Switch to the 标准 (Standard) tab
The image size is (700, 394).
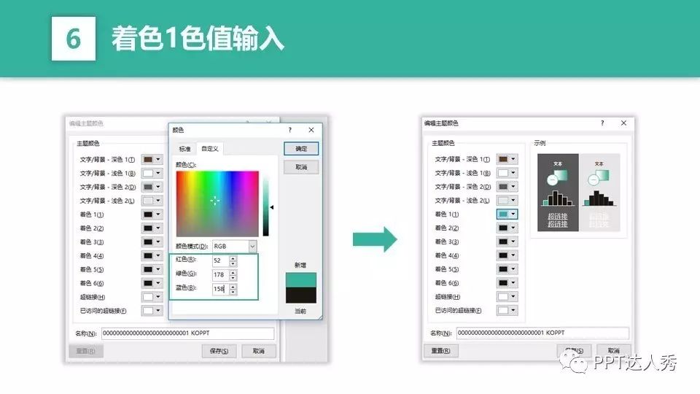tap(185, 149)
